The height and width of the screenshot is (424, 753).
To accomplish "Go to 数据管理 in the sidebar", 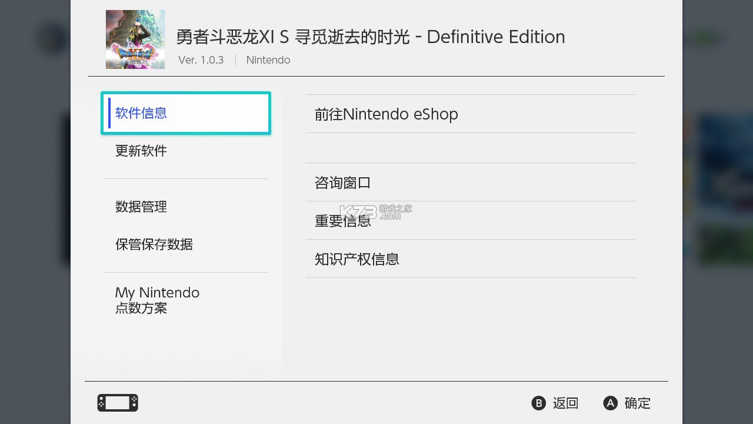I will pos(141,207).
